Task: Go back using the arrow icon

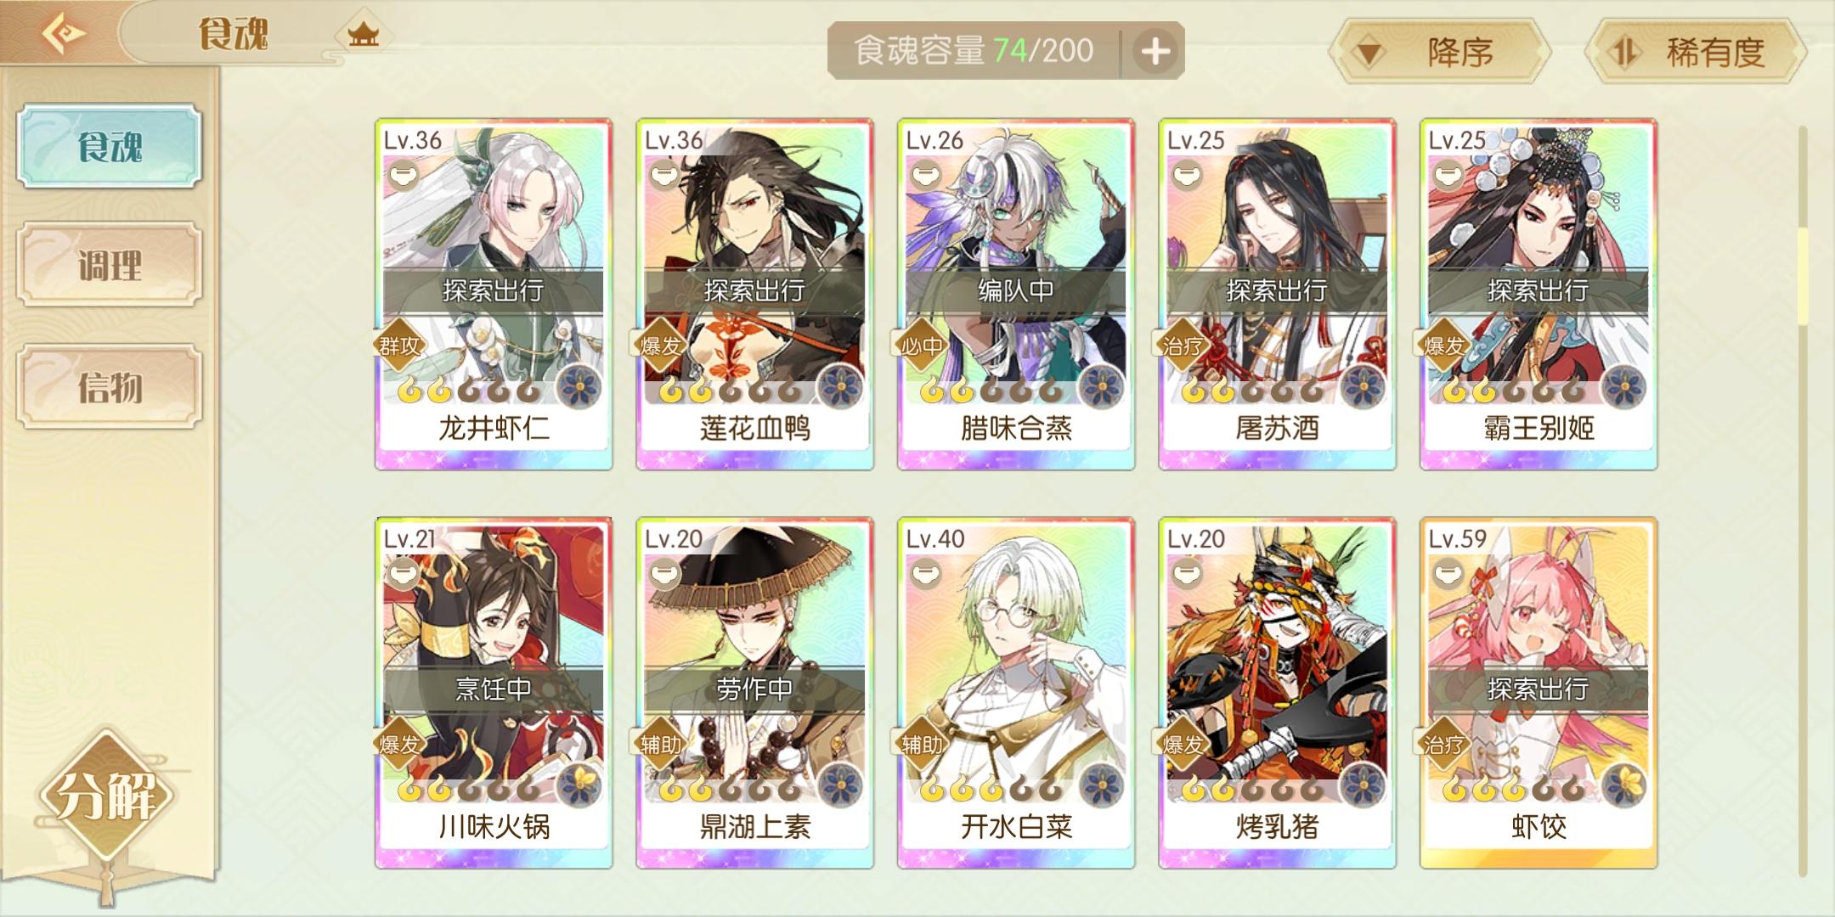Action: [64, 34]
